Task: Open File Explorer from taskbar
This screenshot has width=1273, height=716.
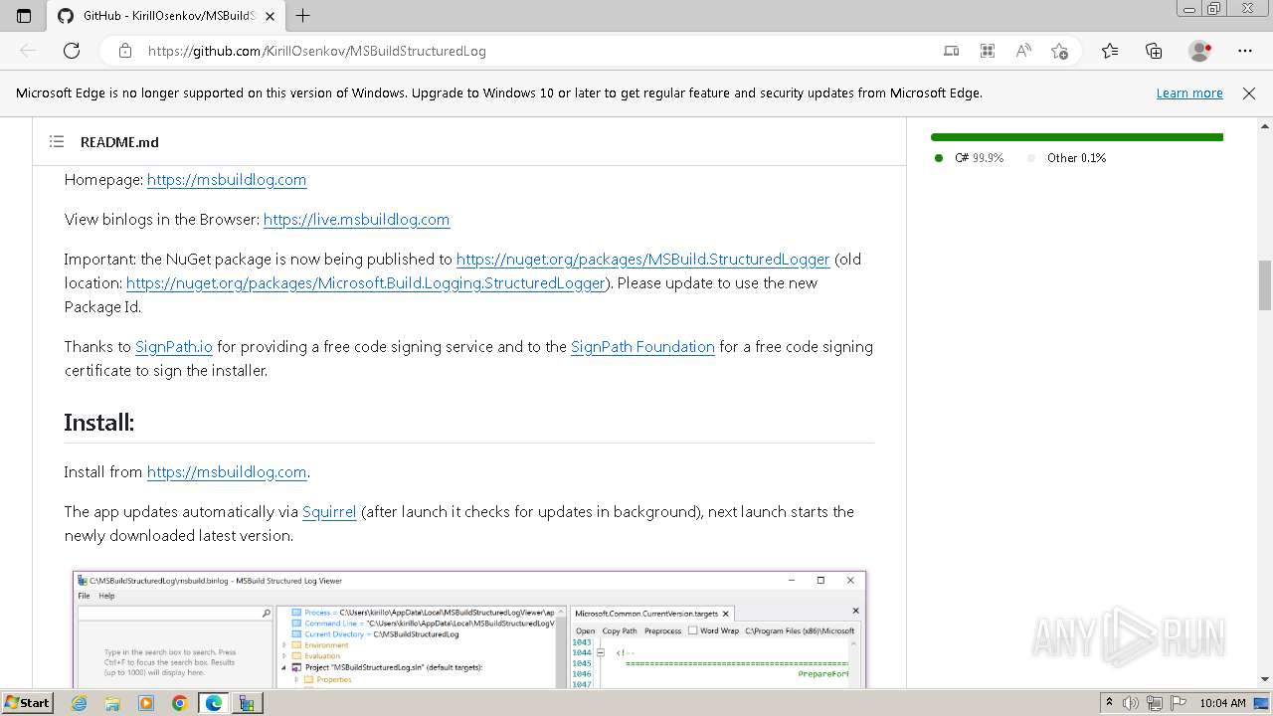Action: click(x=112, y=703)
